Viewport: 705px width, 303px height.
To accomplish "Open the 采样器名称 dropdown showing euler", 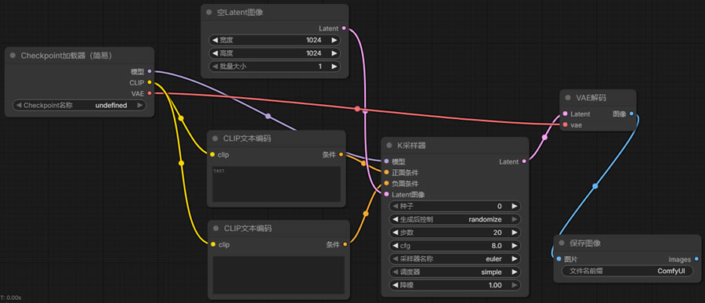I will (x=454, y=259).
